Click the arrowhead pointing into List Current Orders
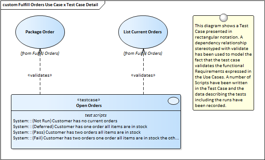The image size is (265, 160). (x=143, y=50)
